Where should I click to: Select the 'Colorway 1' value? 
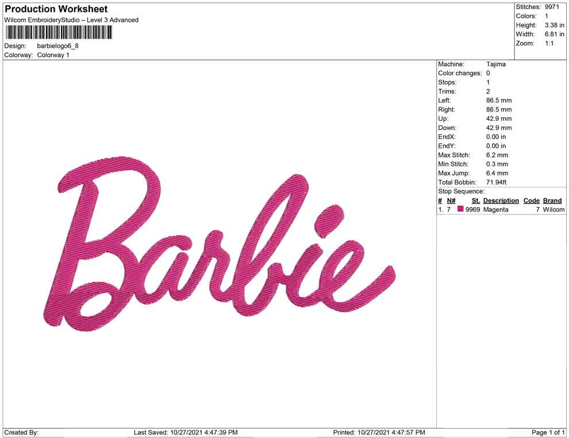(x=53, y=55)
